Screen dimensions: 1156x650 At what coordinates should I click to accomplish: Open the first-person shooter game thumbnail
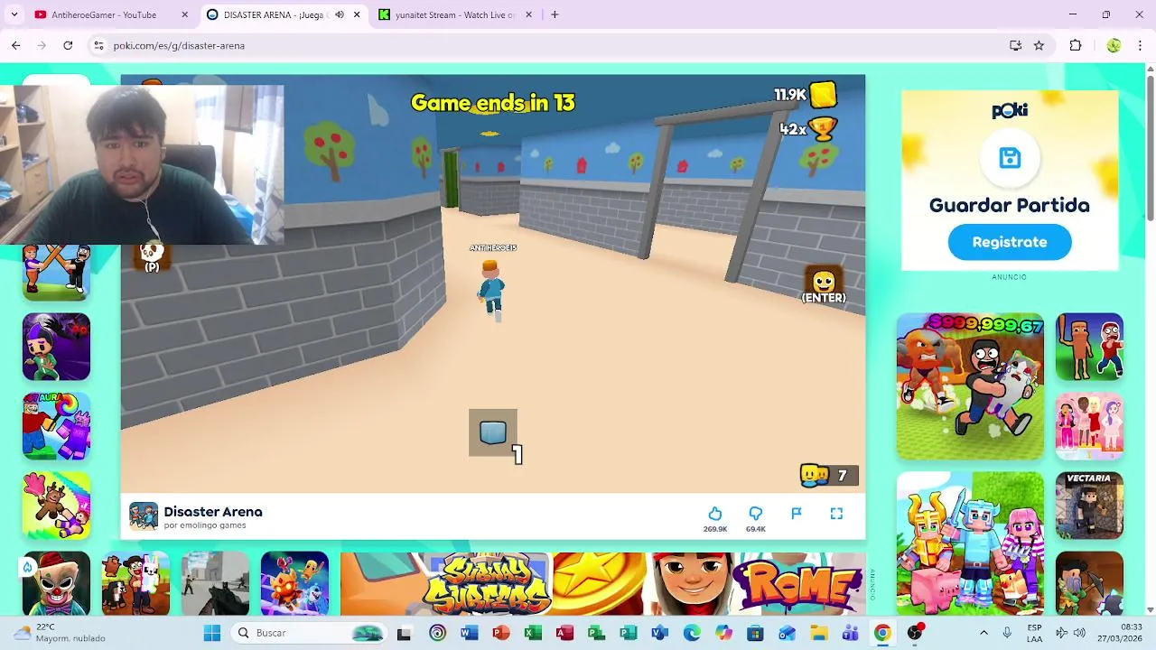[215, 583]
